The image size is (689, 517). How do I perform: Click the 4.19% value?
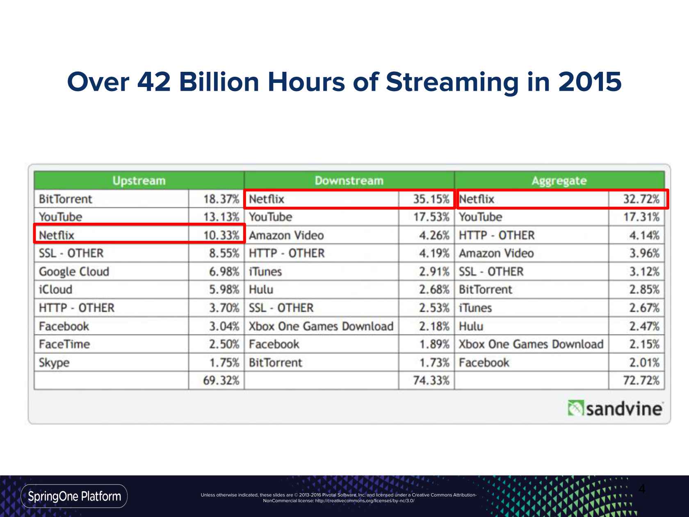coord(434,253)
